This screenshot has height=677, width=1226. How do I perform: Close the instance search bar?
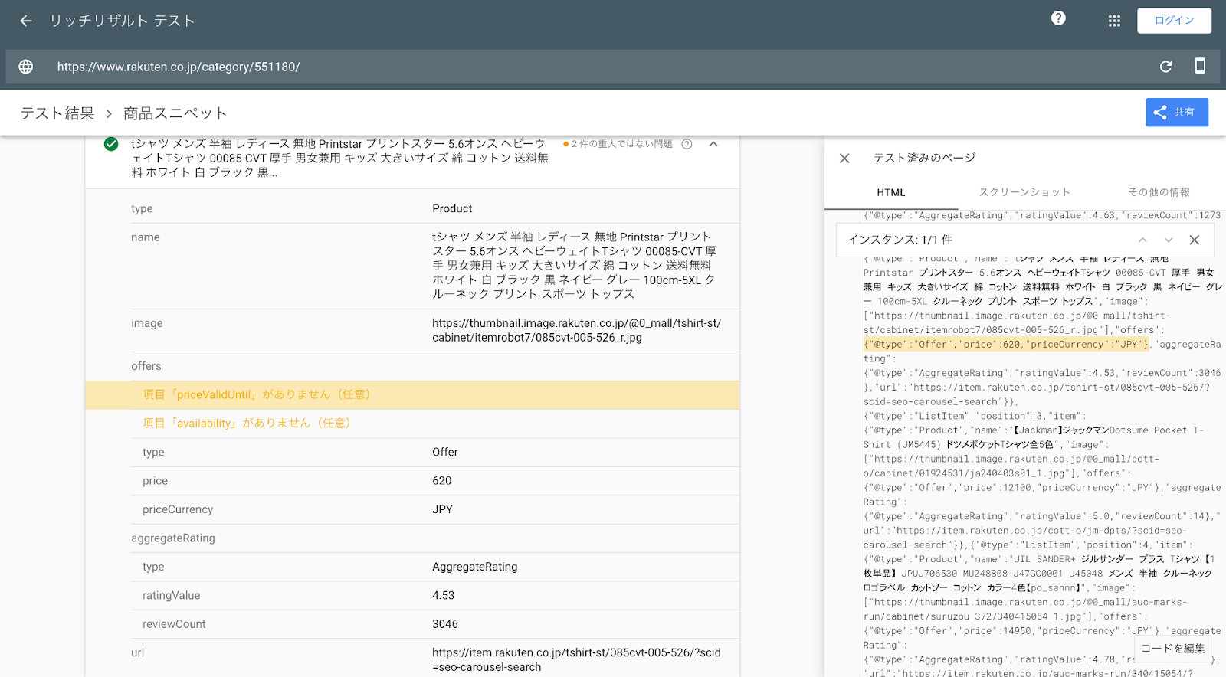[x=1194, y=240]
